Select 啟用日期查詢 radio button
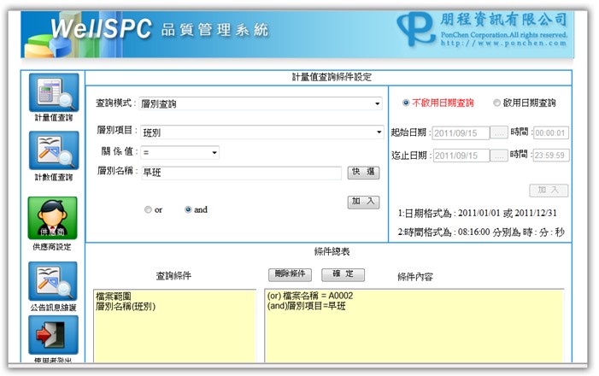 click(x=497, y=103)
